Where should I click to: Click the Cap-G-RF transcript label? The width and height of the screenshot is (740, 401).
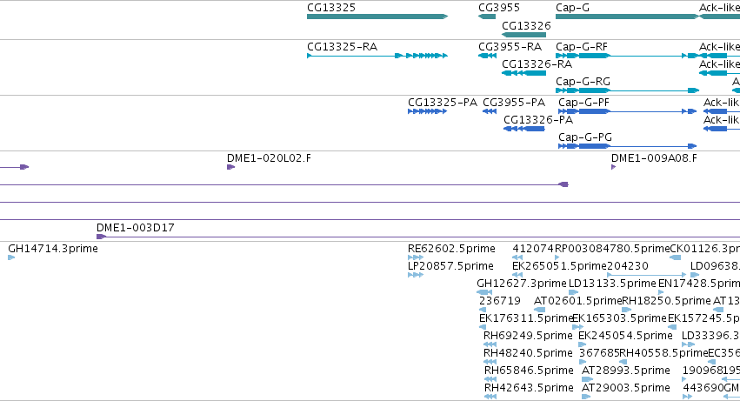(x=582, y=47)
